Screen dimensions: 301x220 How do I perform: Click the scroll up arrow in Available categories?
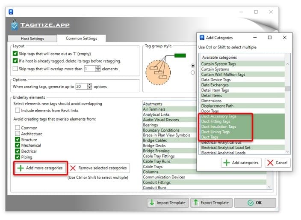[x=287, y=64]
